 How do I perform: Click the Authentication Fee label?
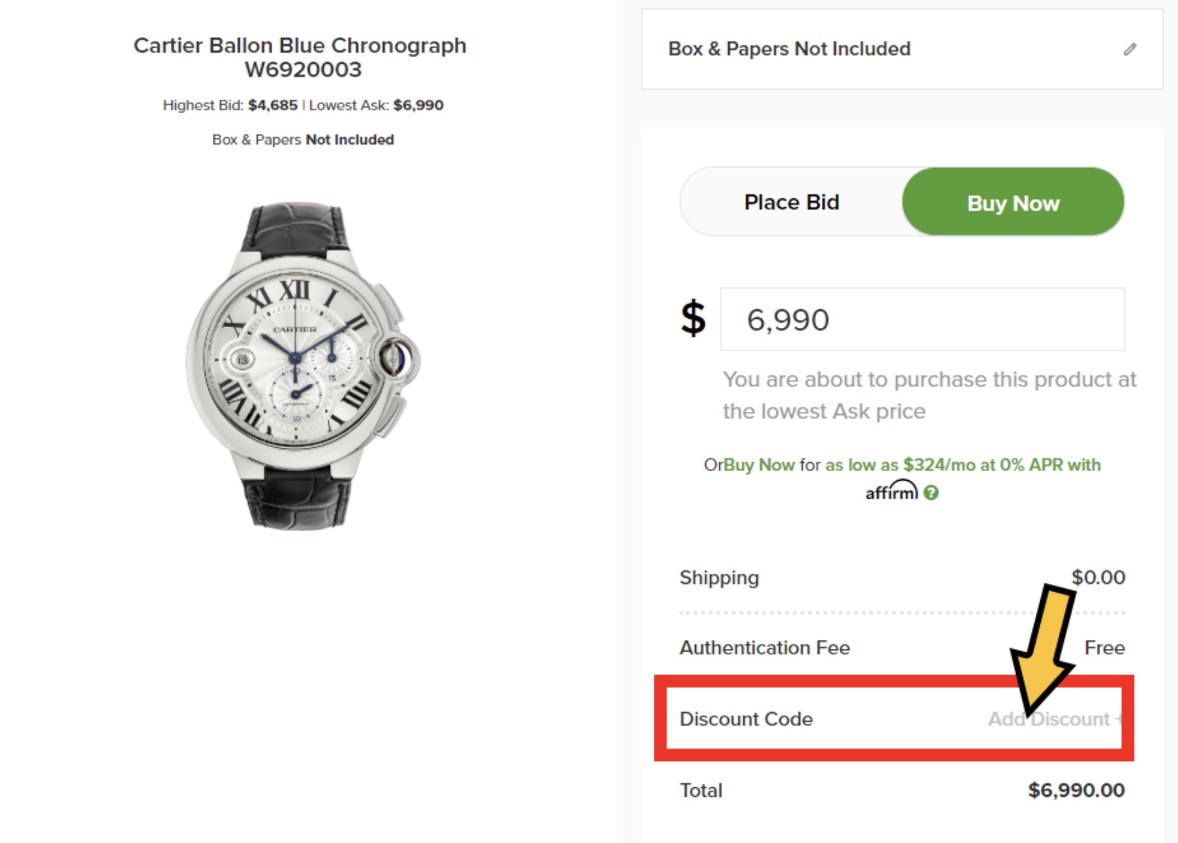(x=765, y=647)
